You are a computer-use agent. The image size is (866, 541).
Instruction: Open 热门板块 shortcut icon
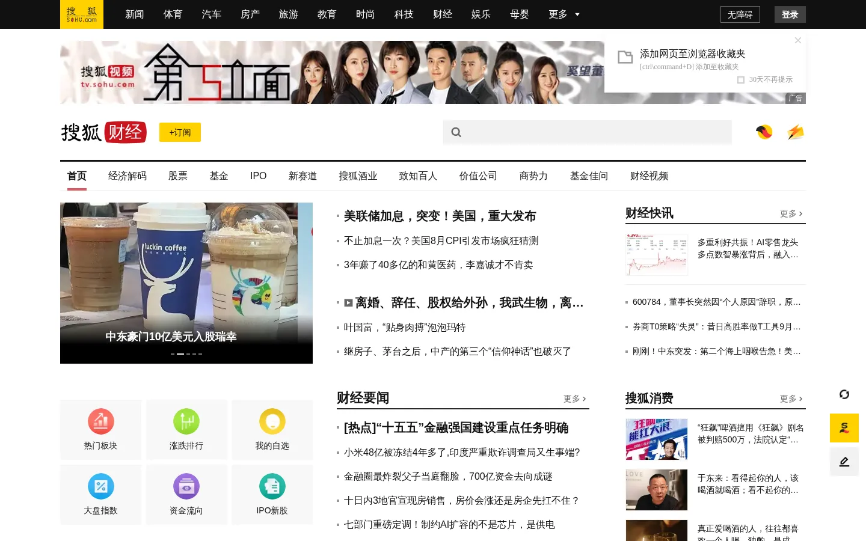coord(101,421)
